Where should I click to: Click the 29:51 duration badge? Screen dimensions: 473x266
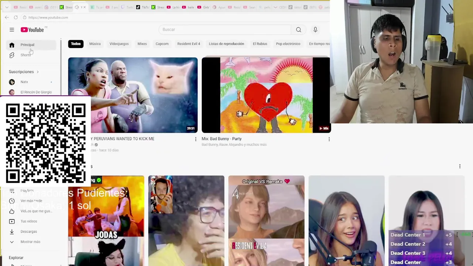pos(191,129)
